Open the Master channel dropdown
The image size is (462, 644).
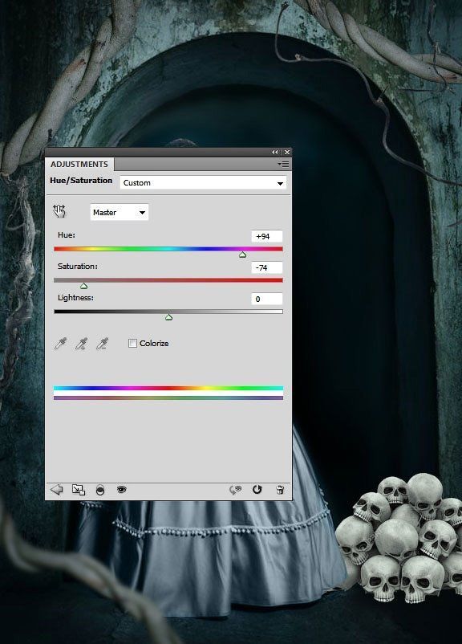point(120,212)
